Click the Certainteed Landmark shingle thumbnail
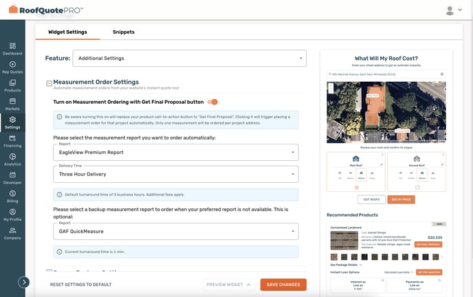473x297 pixels. (x=344, y=241)
